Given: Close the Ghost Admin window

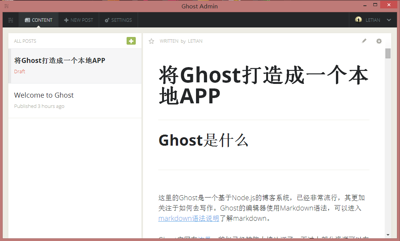Looking at the screenshot, I should pos(389,5).
